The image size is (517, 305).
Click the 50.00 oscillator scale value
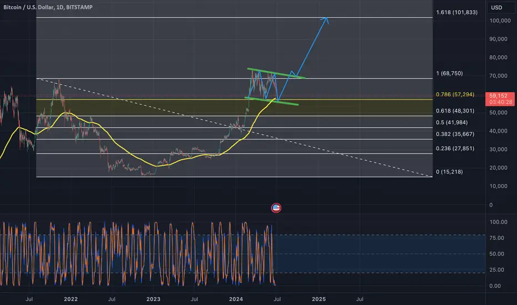pyautogui.click(x=496, y=254)
